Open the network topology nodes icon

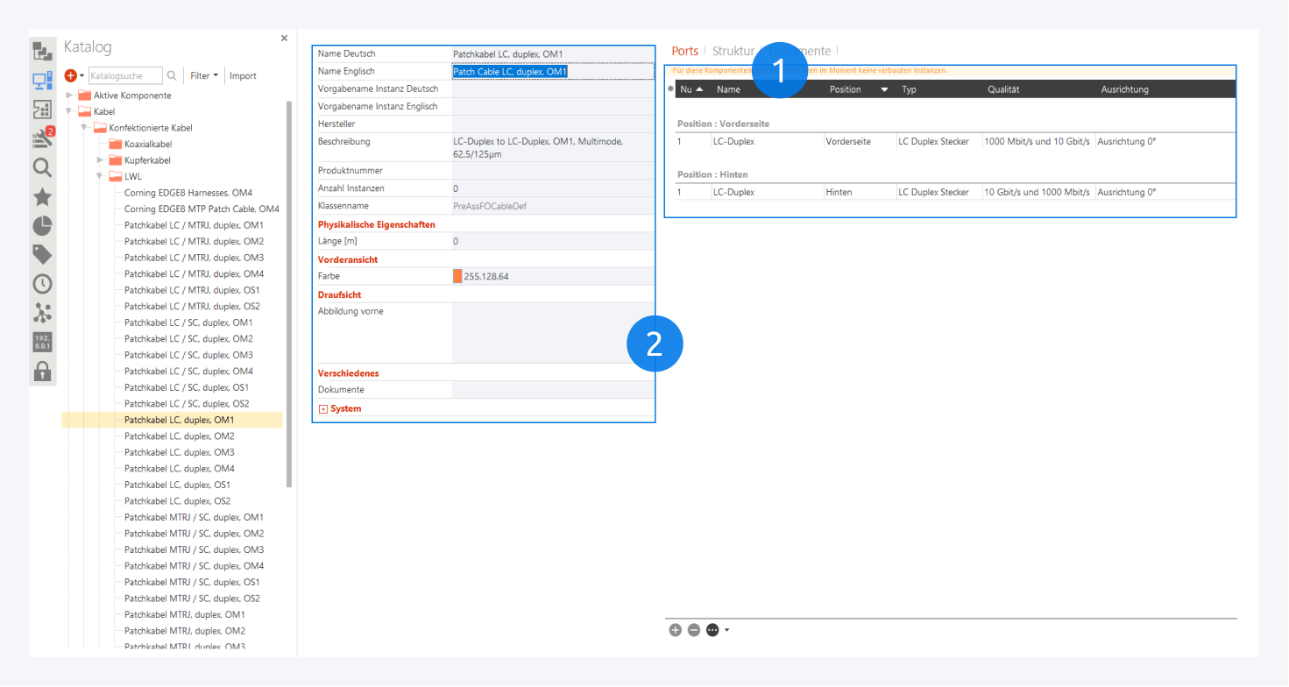42,312
